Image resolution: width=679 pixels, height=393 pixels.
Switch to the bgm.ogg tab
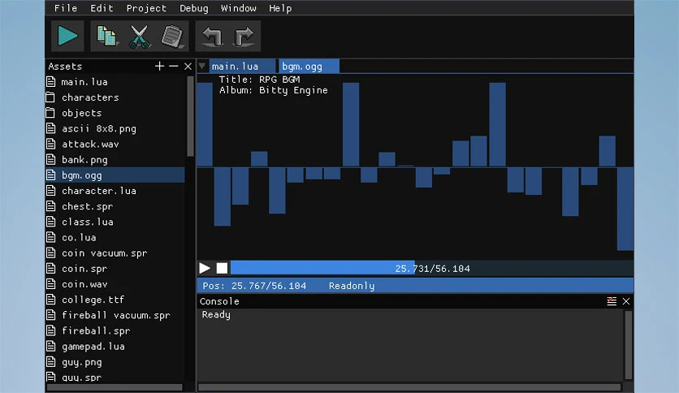coord(309,67)
